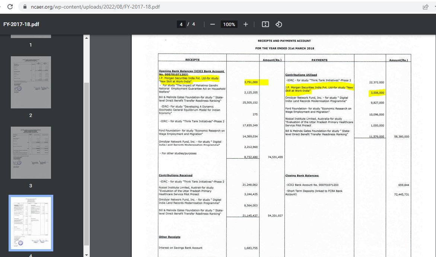Viewport: 436px width, 257px height.
Task: Click the highlighted amount 3,751,000
Action: (x=251, y=82)
